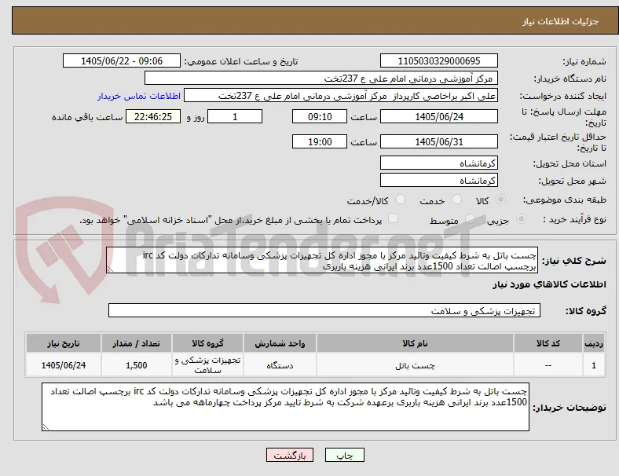Click the ردیف column header
The height and width of the screenshot is (476, 619).
pyautogui.click(x=594, y=343)
